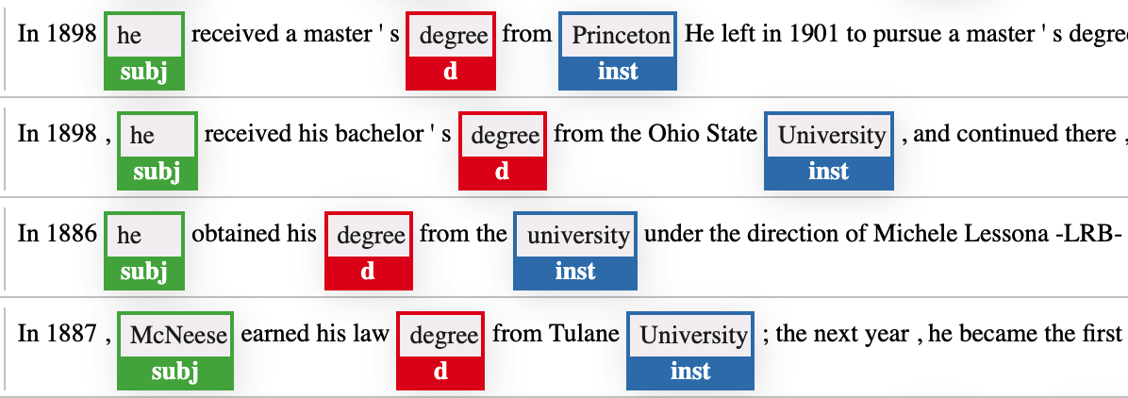The height and width of the screenshot is (398, 1128).
Task: Click the blue 'inst' label under Ohio State University
Action: point(829,172)
